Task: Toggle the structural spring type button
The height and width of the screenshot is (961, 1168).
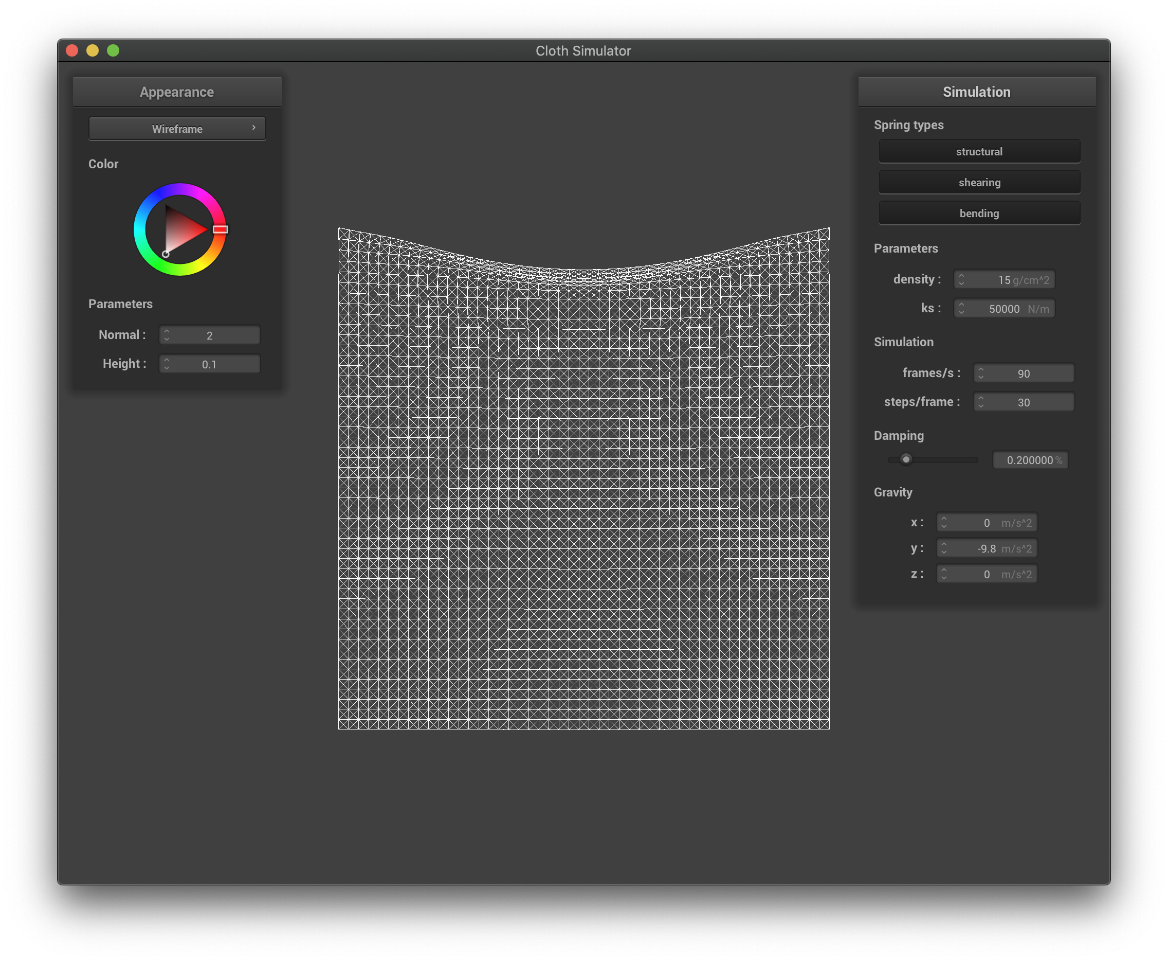Action: coord(979,152)
